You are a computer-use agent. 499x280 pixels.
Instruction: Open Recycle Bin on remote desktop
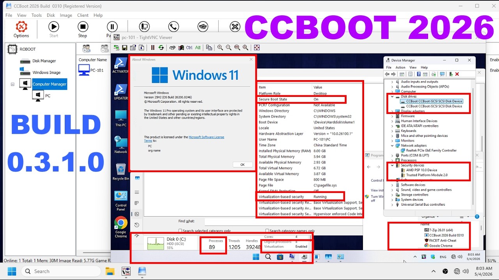pos(120,171)
